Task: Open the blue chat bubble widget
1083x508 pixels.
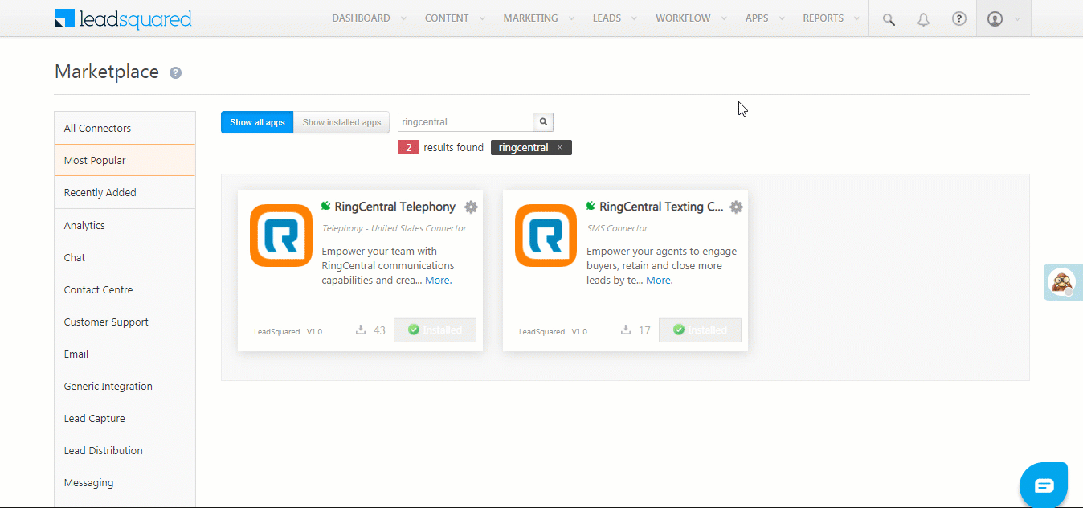Action: [1044, 485]
